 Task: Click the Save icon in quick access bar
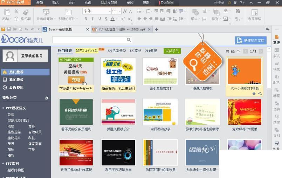(9, 29)
